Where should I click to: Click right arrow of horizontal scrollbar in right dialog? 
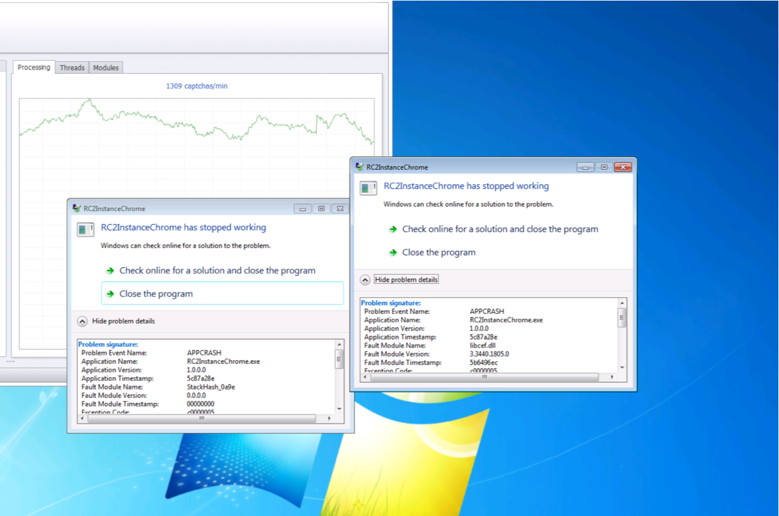[613, 377]
